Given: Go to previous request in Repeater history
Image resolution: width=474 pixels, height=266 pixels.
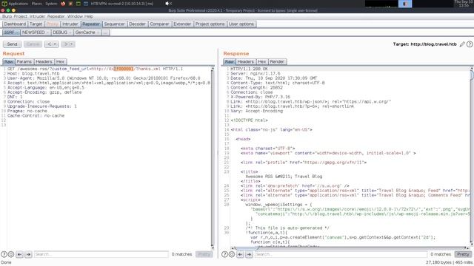Looking at the screenshot, I should coord(49,44).
